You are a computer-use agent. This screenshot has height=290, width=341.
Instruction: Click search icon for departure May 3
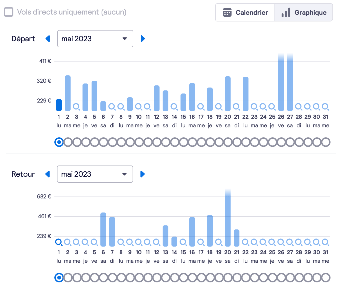77,107
